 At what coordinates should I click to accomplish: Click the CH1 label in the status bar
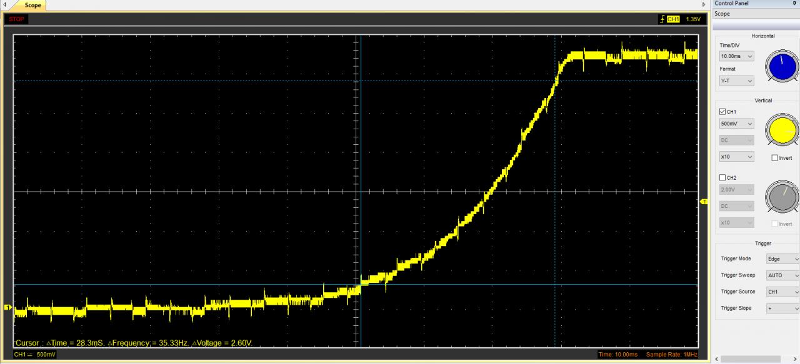(20, 355)
